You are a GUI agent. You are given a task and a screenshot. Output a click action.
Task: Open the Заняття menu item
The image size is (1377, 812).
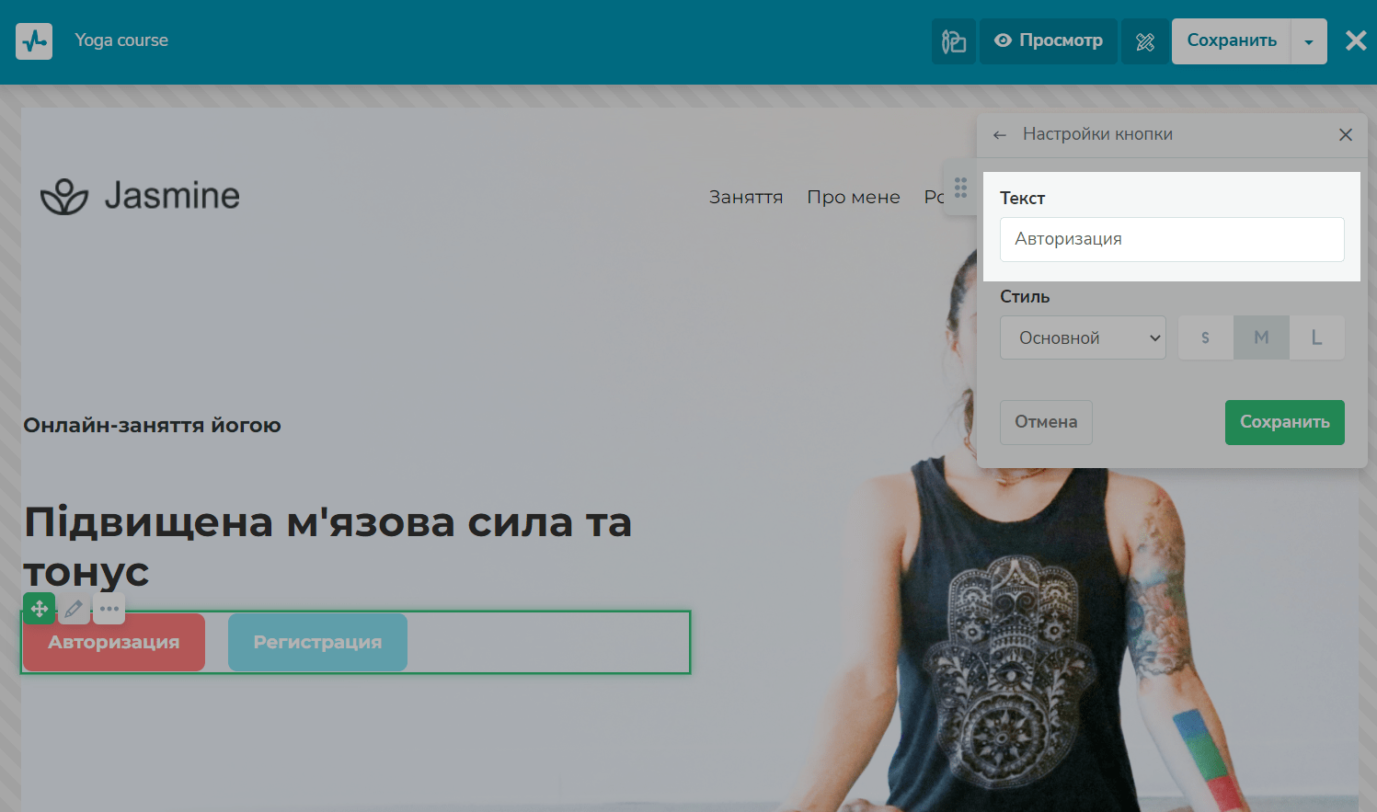(x=745, y=197)
